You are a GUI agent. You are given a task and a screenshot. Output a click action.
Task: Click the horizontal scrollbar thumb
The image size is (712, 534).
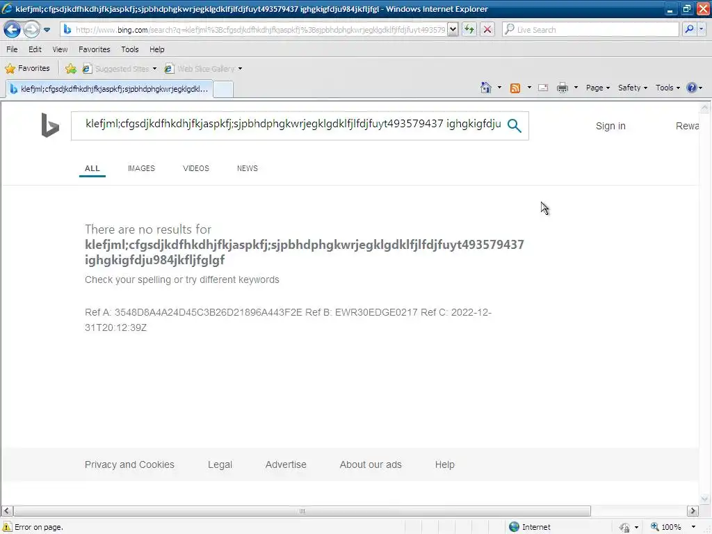point(302,511)
